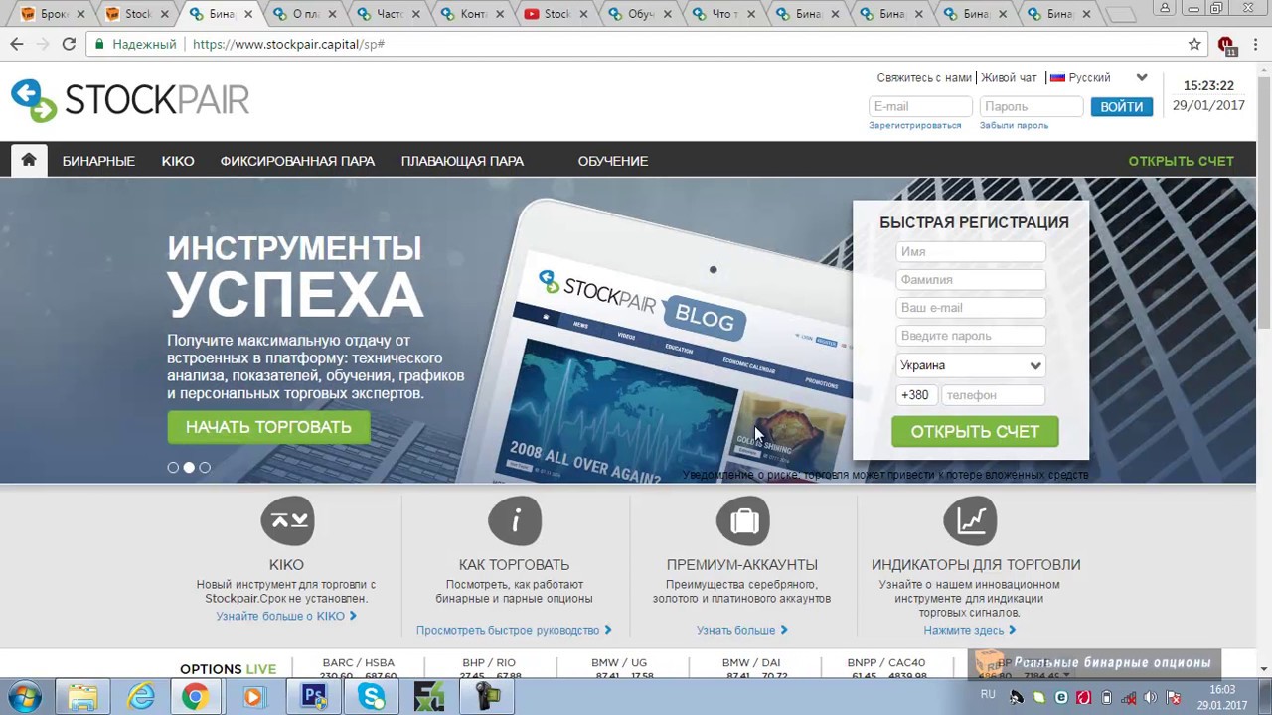Open the ОБУЧЕНИЕ menu
1272x715 pixels.
coord(613,161)
